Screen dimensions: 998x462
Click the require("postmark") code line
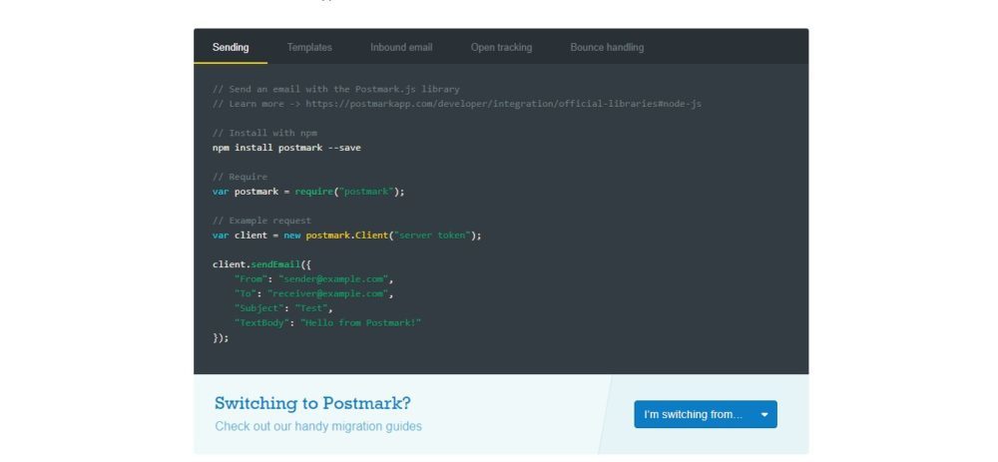[x=308, y=192]
